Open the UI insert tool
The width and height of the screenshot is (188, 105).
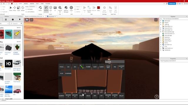click(55, 8)
